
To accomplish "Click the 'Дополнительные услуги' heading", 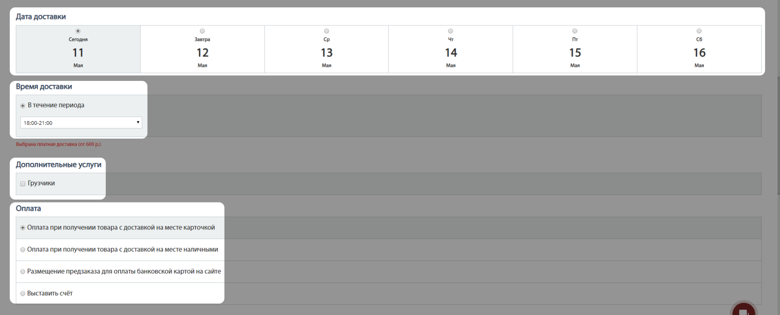I will [58, 165].
